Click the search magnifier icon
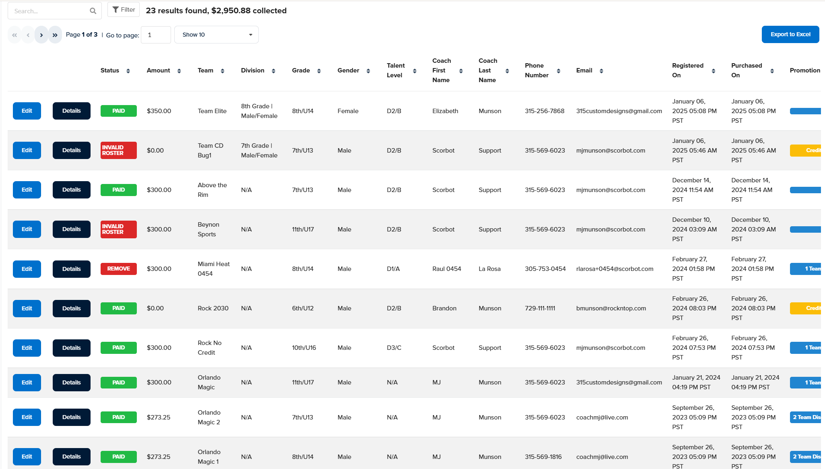Screen dimensions: 825x469 tap(93, 11)
